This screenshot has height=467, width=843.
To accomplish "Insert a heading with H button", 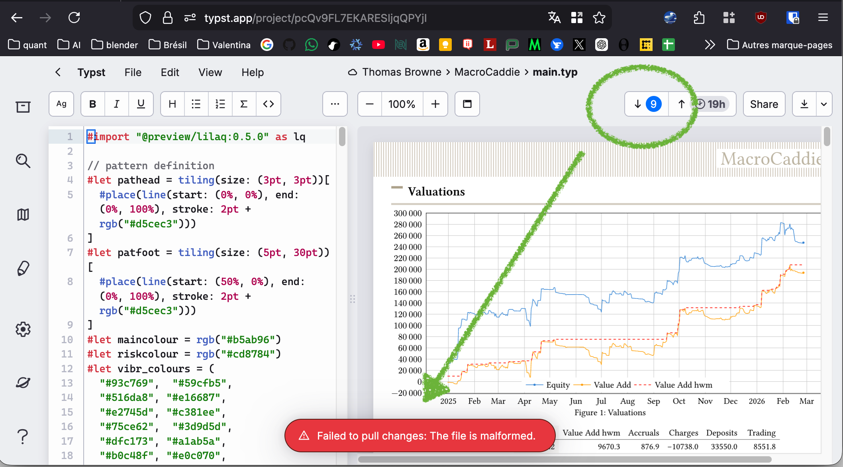I will pyautogui.click(x=173, y=104).
